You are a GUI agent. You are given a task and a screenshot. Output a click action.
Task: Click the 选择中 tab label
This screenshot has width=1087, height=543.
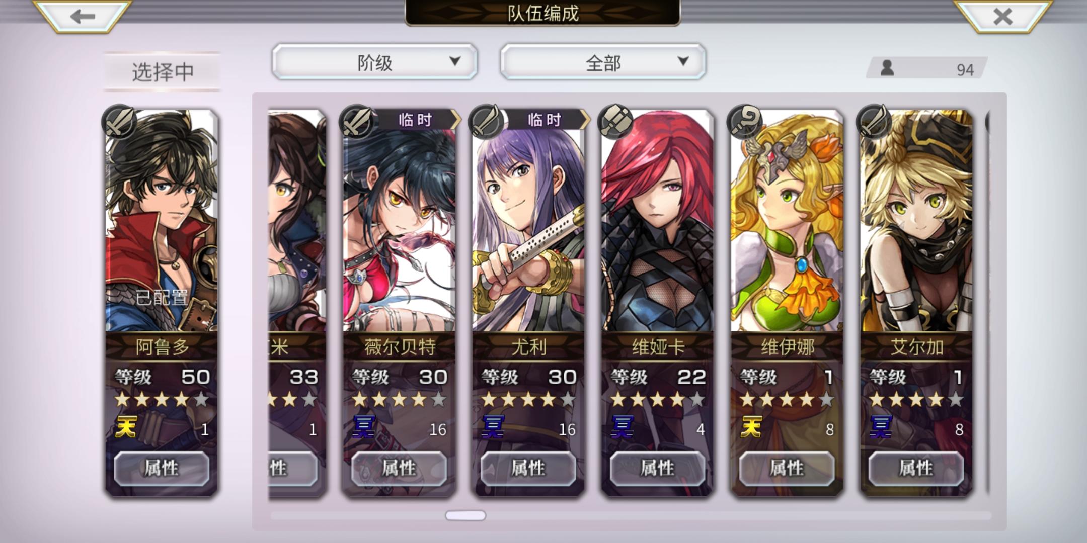(163, 72)
